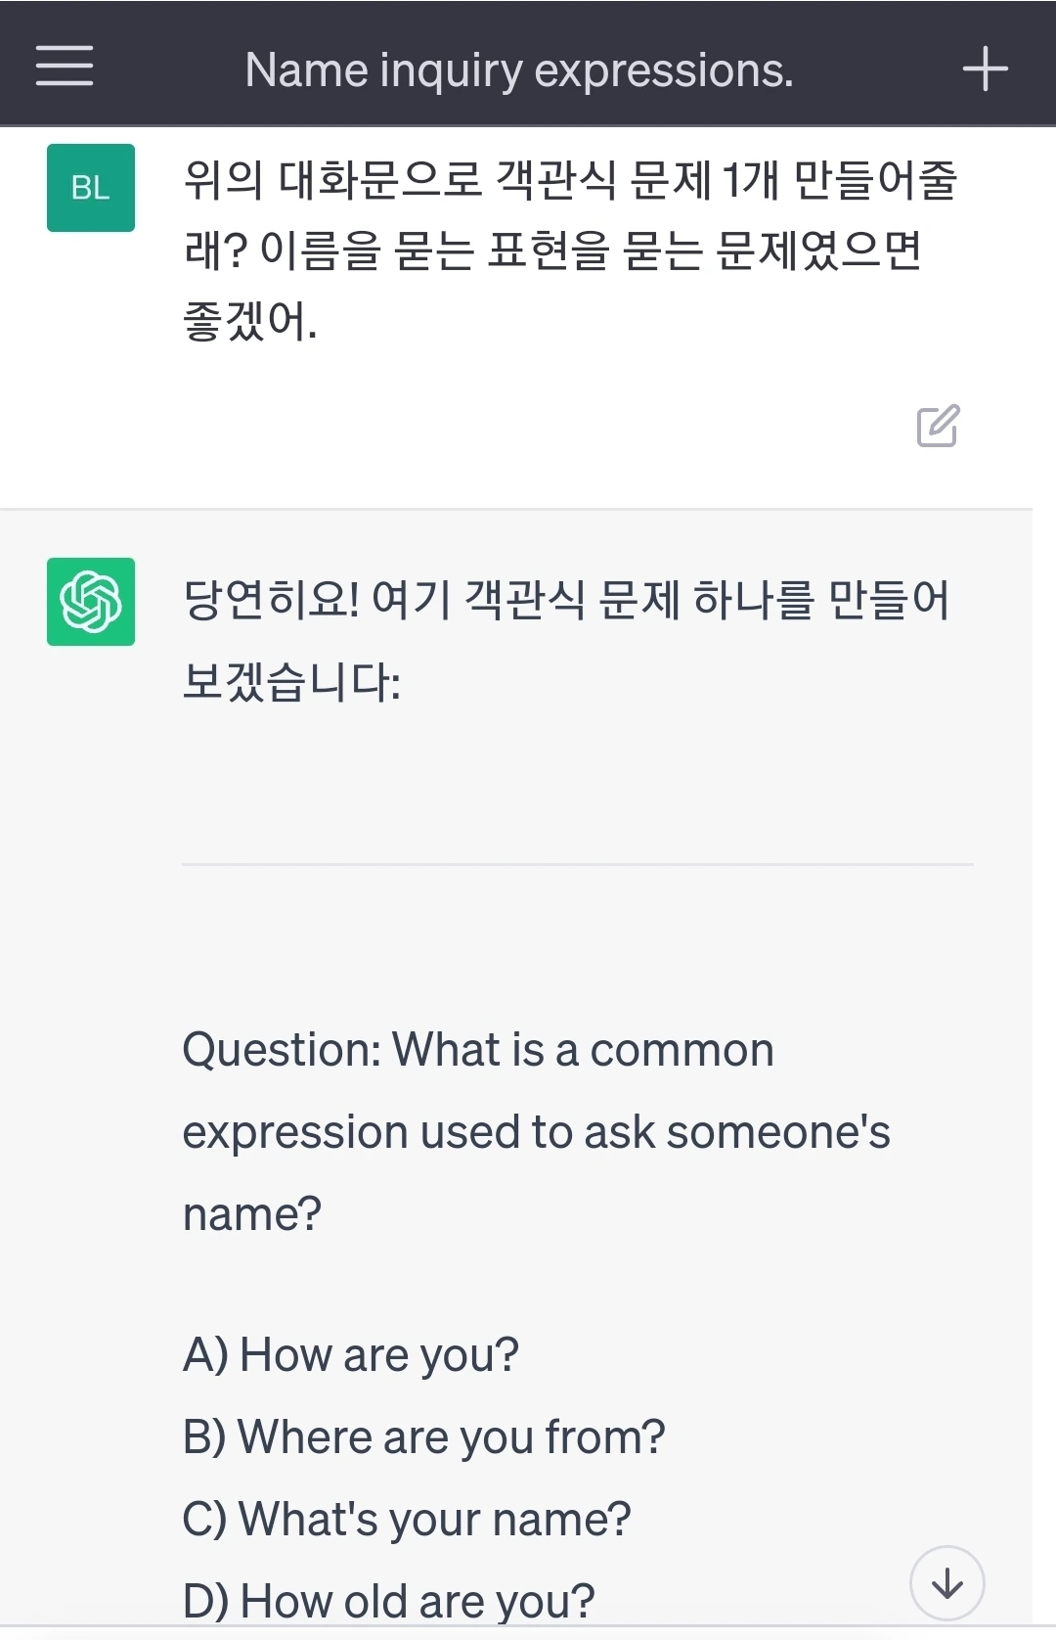Image resolution: width=1056 pixels, height=1640 pixels.
Task: Open the hamburger sidebar menu
Action: [65, 67]
